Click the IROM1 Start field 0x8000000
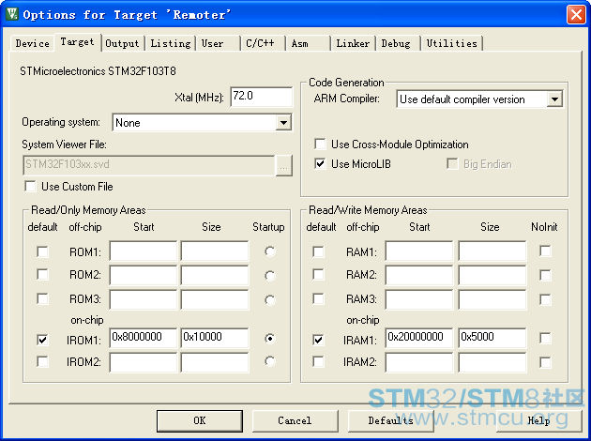Screen dimensions: 591x441 click(144, 338)
